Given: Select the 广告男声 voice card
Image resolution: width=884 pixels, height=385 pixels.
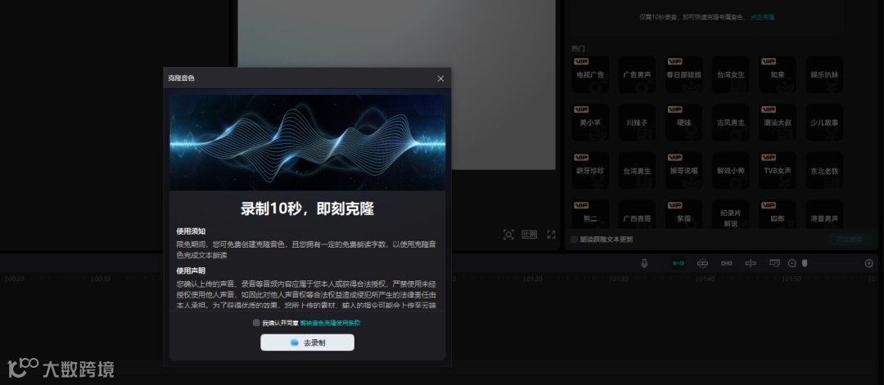Looking at the screenshot, I should click(637, 74).
